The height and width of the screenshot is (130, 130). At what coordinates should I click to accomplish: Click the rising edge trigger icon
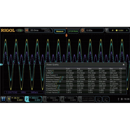pyautogui.click(x=113, y=30)
